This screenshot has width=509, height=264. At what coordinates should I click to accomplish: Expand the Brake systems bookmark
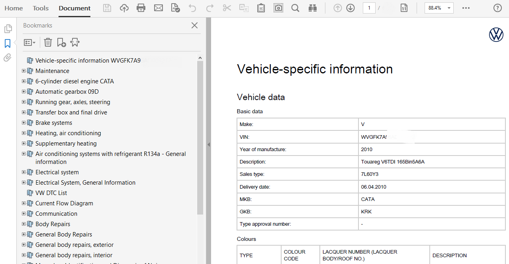(23, 122)
